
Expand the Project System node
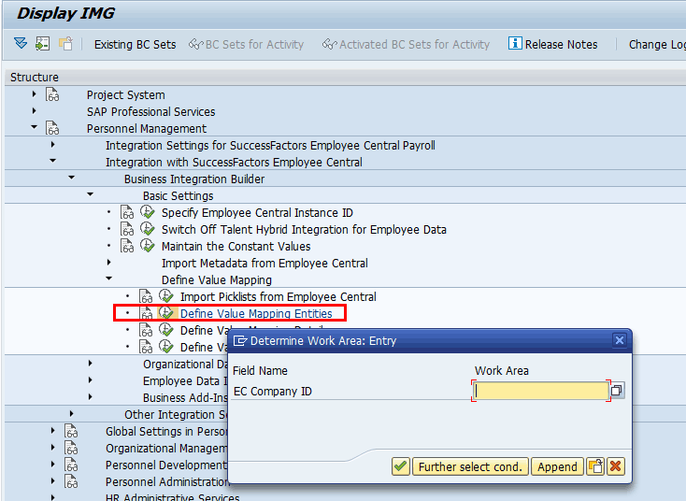click(x=35, y=94)
